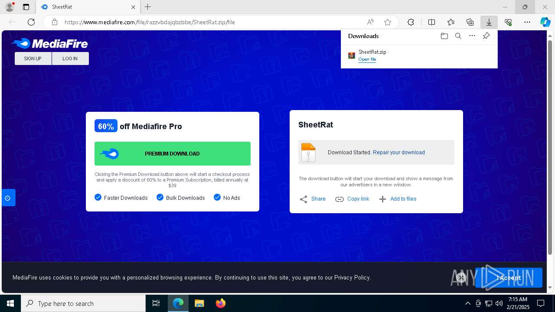This screenshot has height=312, width=555.
Task: Show hidden system tray icons
Action: coord(467,303)
